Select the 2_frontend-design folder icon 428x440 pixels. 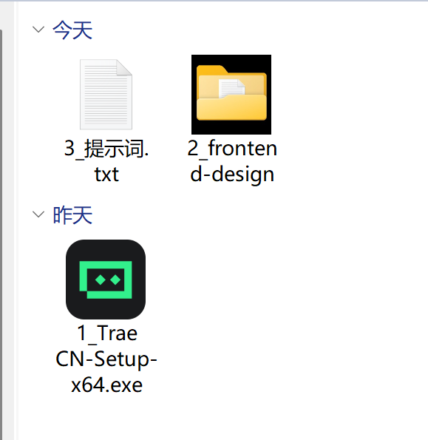point(231,95)
